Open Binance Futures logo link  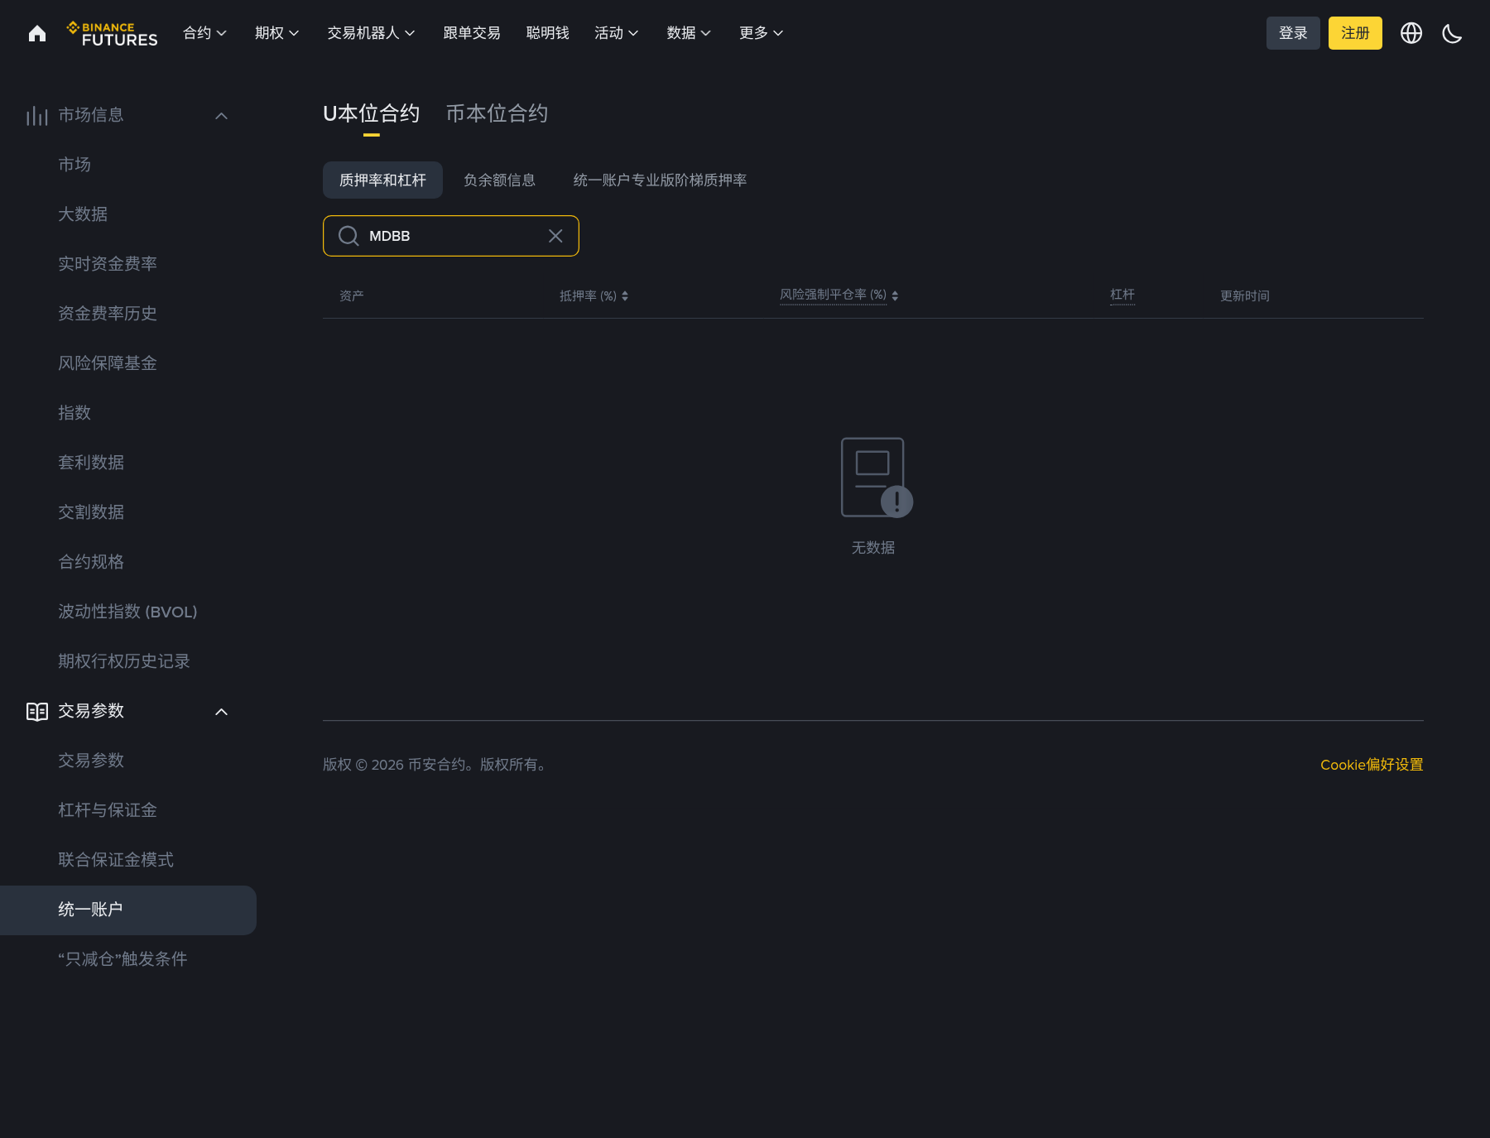[x=112, y=34]
